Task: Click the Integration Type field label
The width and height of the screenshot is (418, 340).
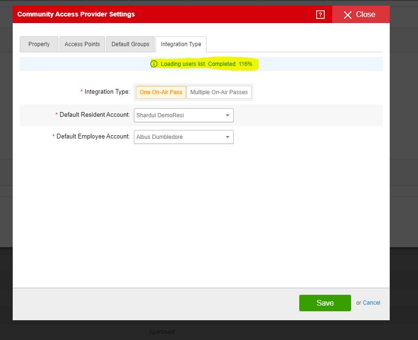Action: point(107,92)
